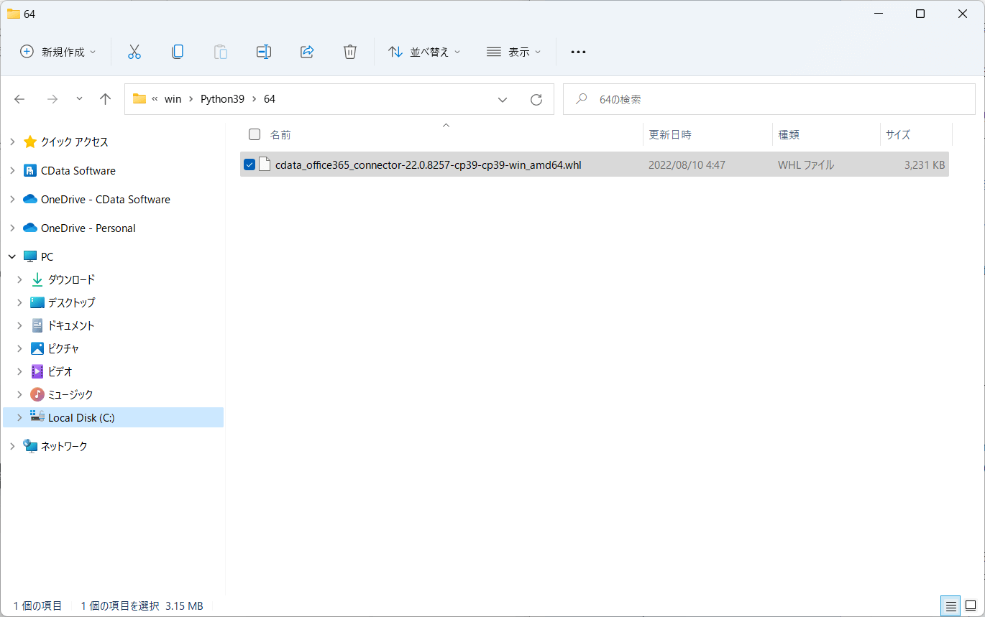Rename the selected file
The image size is (985, 617).
(x=263, y=51)
